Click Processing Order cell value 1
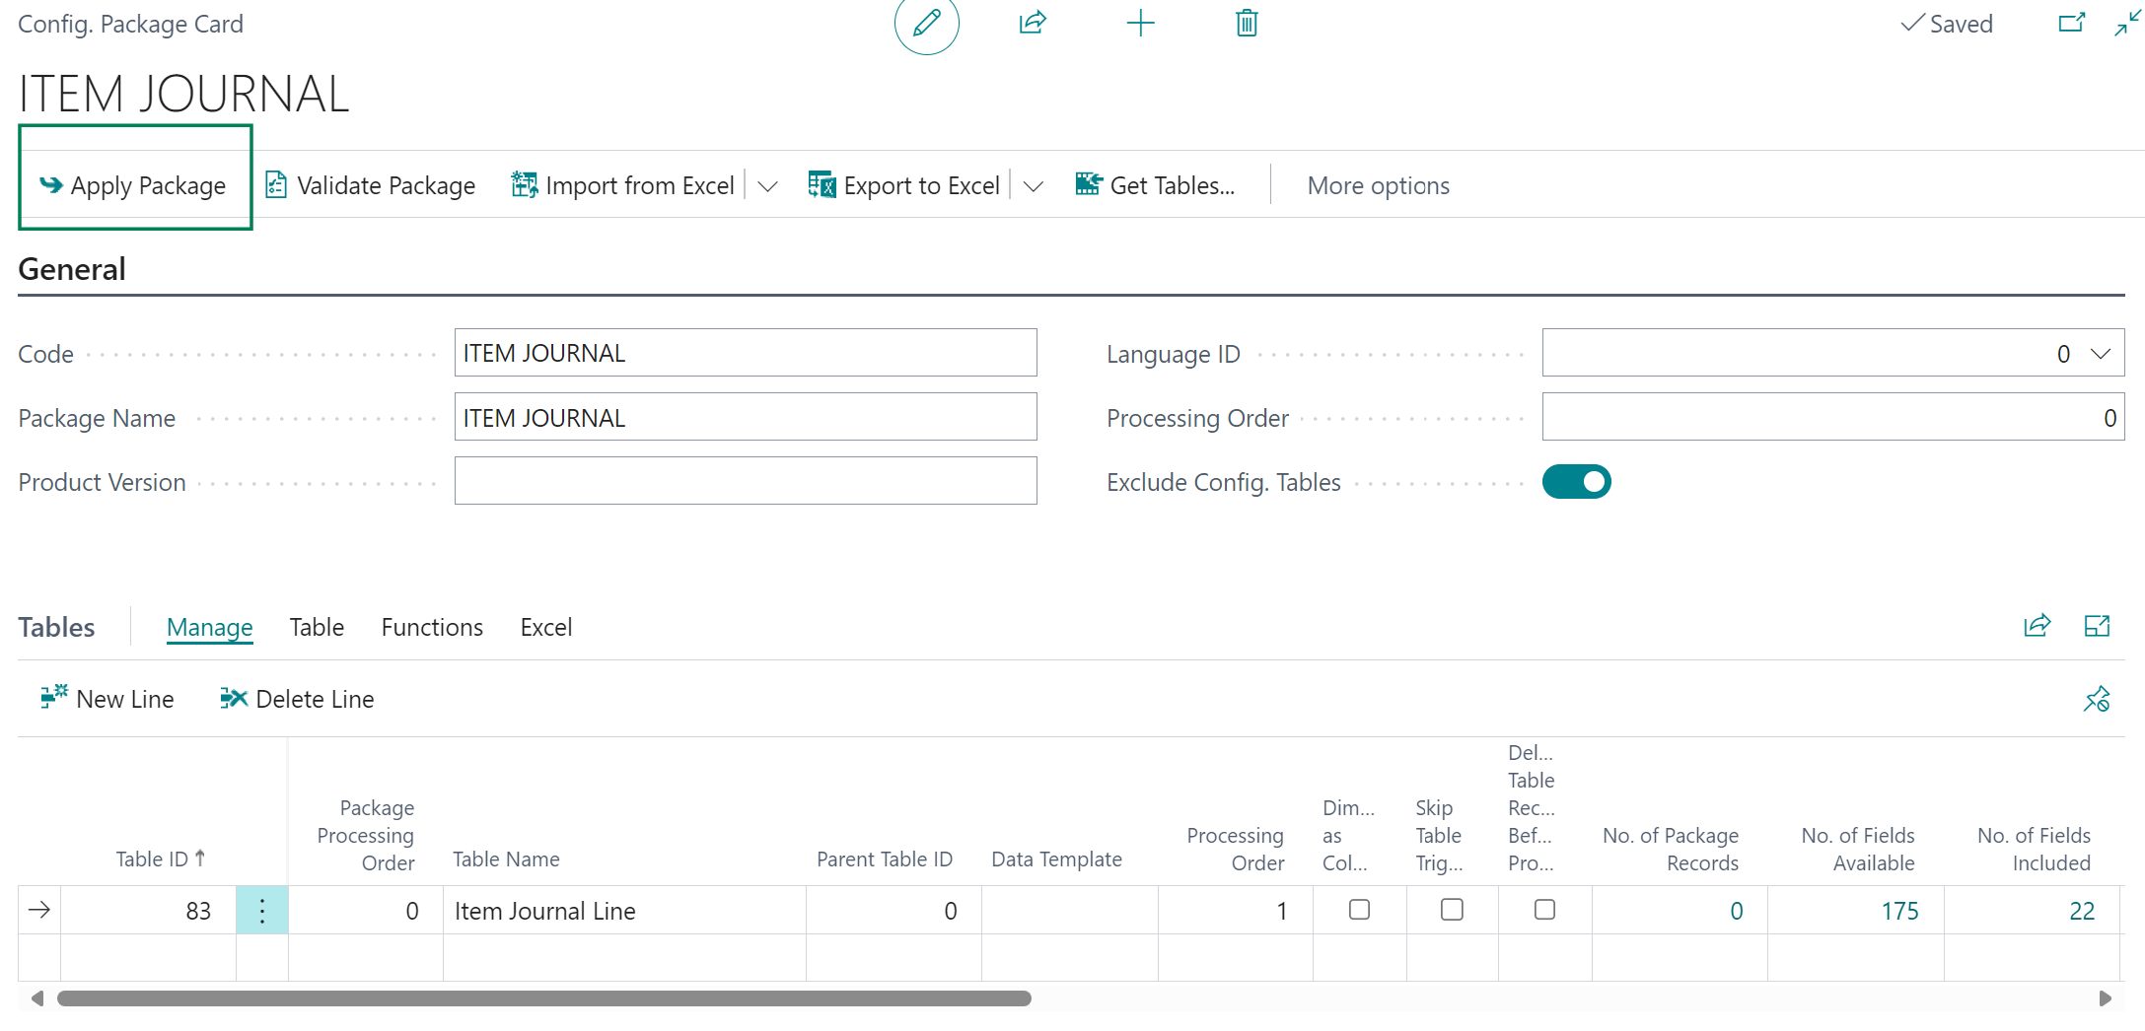The image size is (2145, 1031). 1235,910
